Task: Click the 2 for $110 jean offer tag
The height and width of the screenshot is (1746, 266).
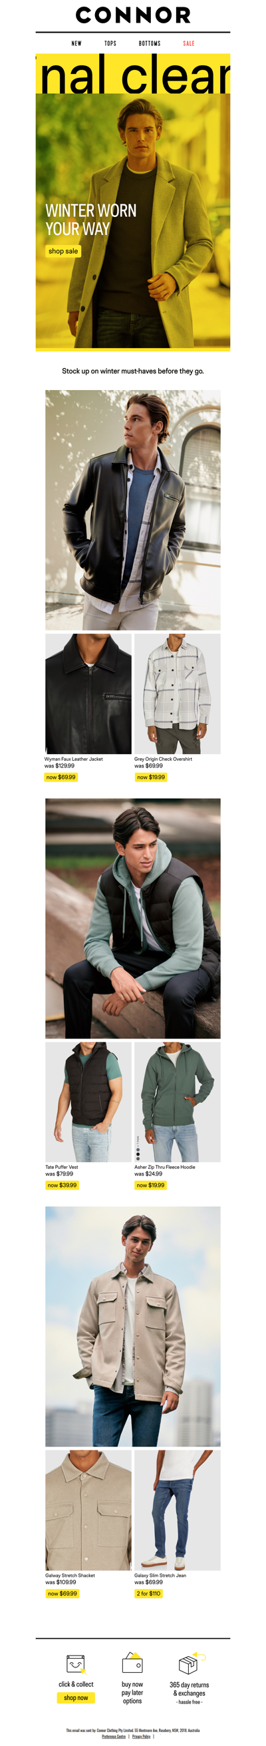Action: [148, 1593]
